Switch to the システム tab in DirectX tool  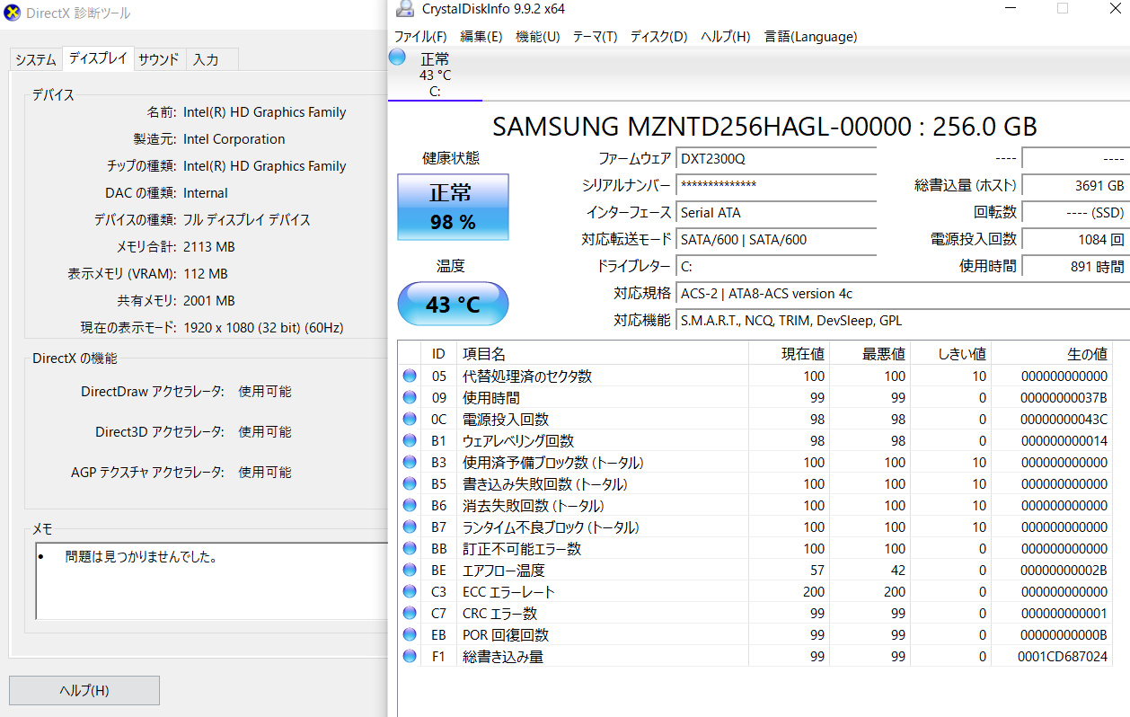coord(36,60)
